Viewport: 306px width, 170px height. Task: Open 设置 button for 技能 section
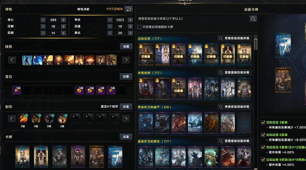[x=126, y=47]
